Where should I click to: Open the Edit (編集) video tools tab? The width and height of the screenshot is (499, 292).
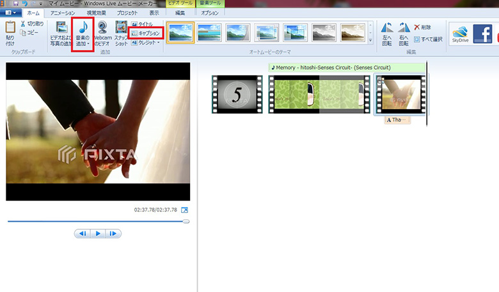point(180,13)
